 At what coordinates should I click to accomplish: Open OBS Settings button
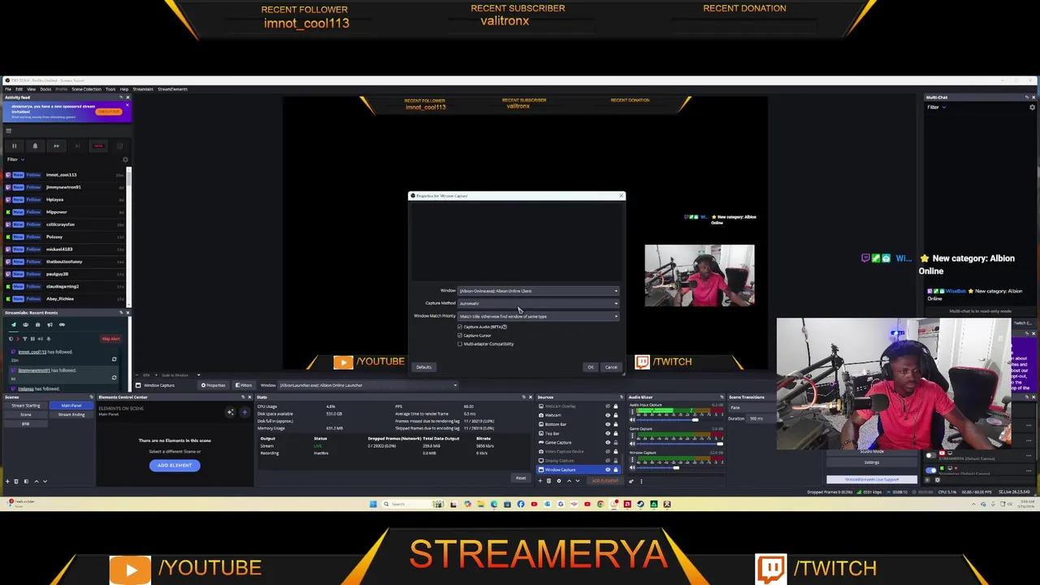click(x=872, y=462)
